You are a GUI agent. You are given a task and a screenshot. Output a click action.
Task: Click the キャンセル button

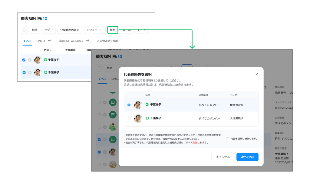pos(223,157)
